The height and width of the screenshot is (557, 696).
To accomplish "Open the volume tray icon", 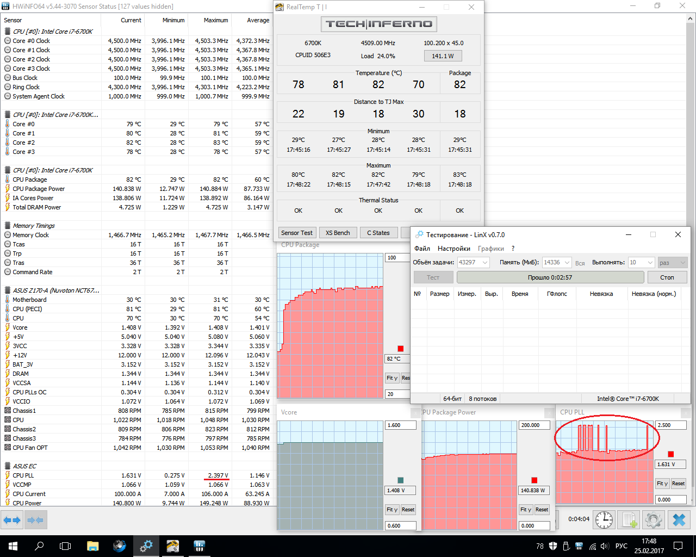I will [x=606, y=546].
